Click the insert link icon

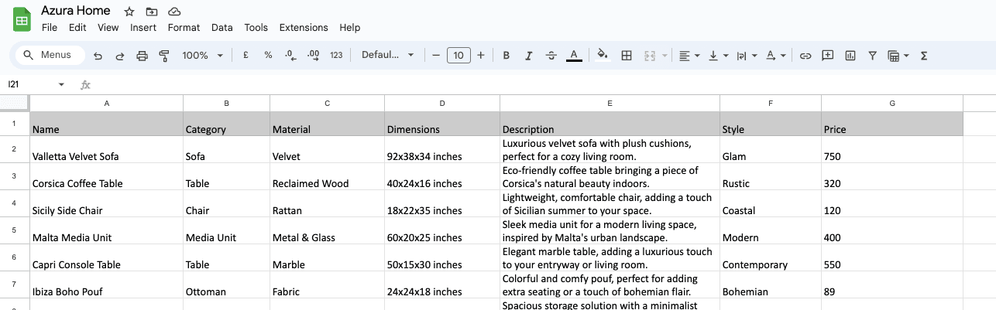(x=805, y=56)
